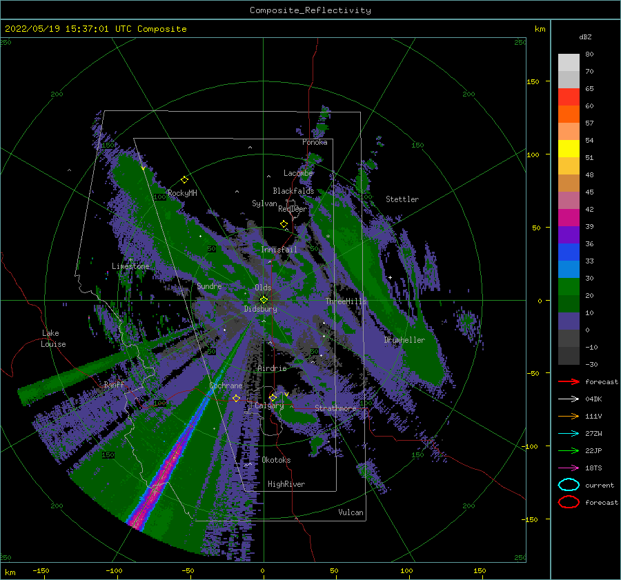The width and height of the screenshot is (621, 580).
Task: Click the cyan current ellipse icon
Action: [569, 485]
